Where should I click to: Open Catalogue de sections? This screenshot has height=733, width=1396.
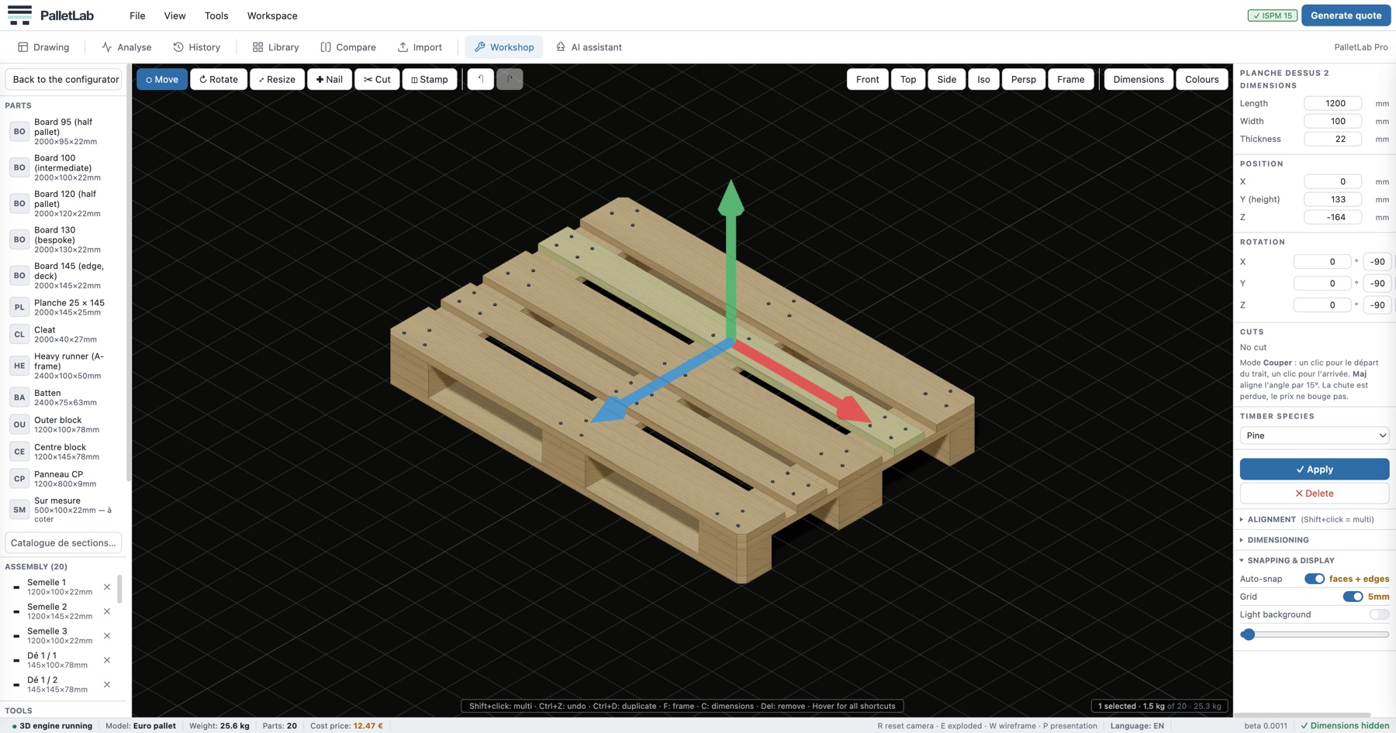click(64, 543)
